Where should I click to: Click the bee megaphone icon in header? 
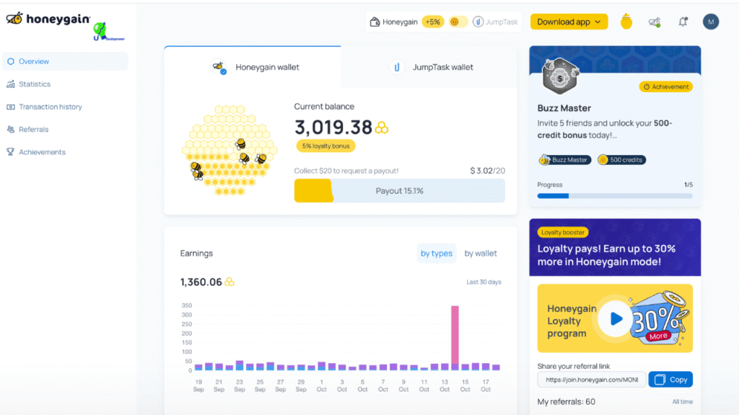click(655, 22)
